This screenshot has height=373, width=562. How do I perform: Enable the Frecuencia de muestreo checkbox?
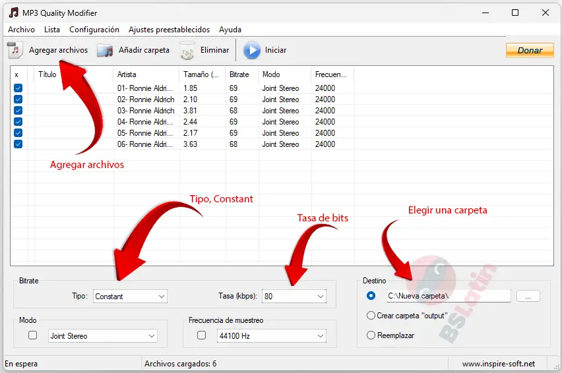[201, 335]
